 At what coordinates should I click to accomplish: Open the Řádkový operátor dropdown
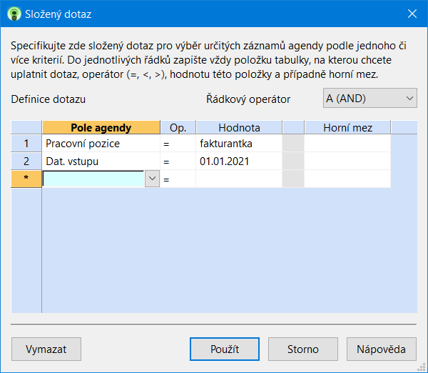(x=370, y=98)
